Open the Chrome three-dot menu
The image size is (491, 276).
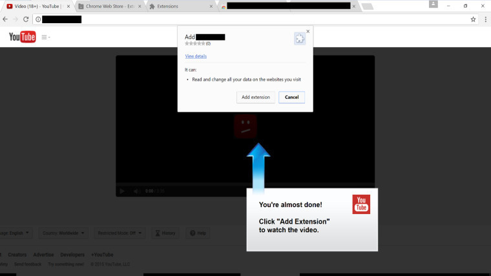point(485,19)
